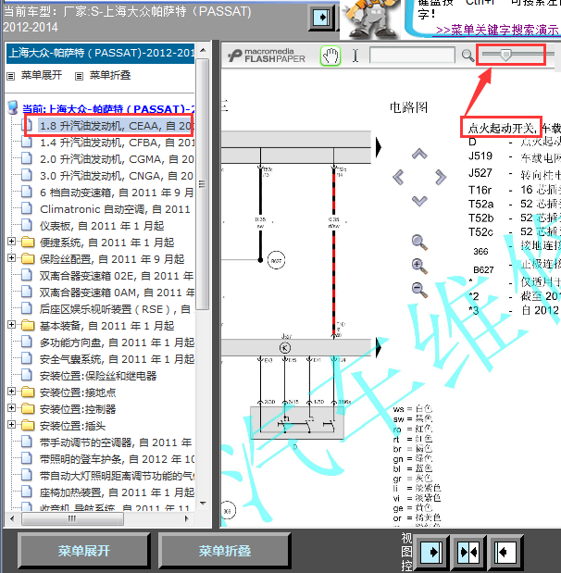Click the top header right-arrow panel button

click(321, 18)
